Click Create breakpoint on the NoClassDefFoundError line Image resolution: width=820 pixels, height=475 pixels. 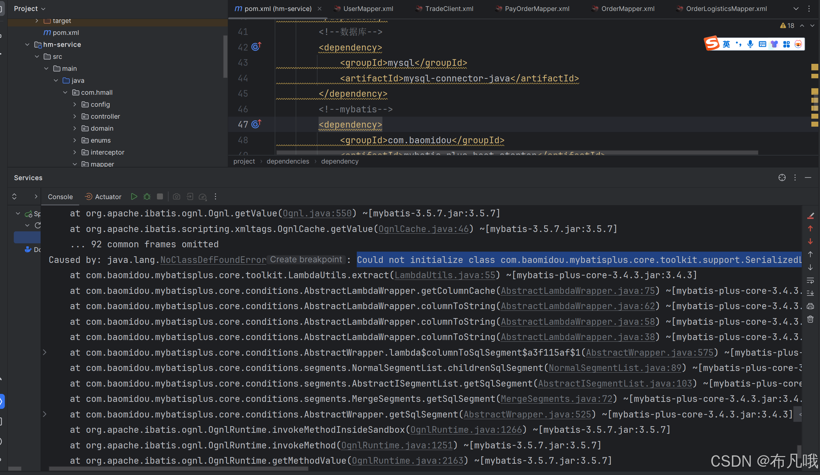pyautogui.click(x=306, y=260)
